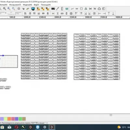The height and width of the screenshot is (130, 130).
Task: Click the 1000.0 mark on the ruler
Action: [x=27, y=17]
